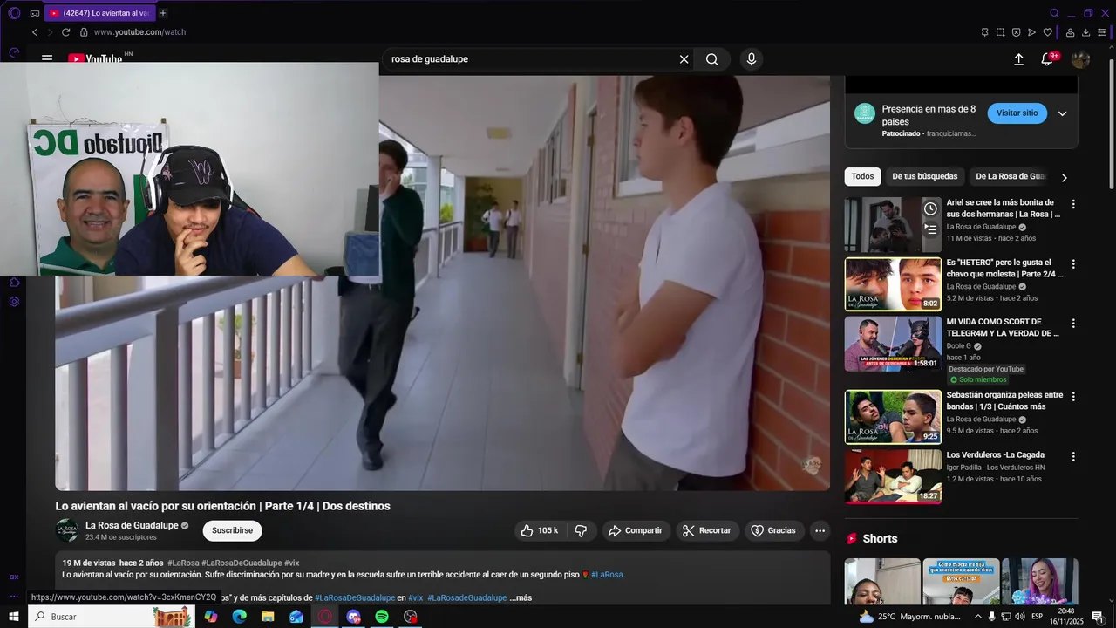Click the Windows taskbar Buscar search box
Screen dimensions: 1116x628
coord(113,617)
